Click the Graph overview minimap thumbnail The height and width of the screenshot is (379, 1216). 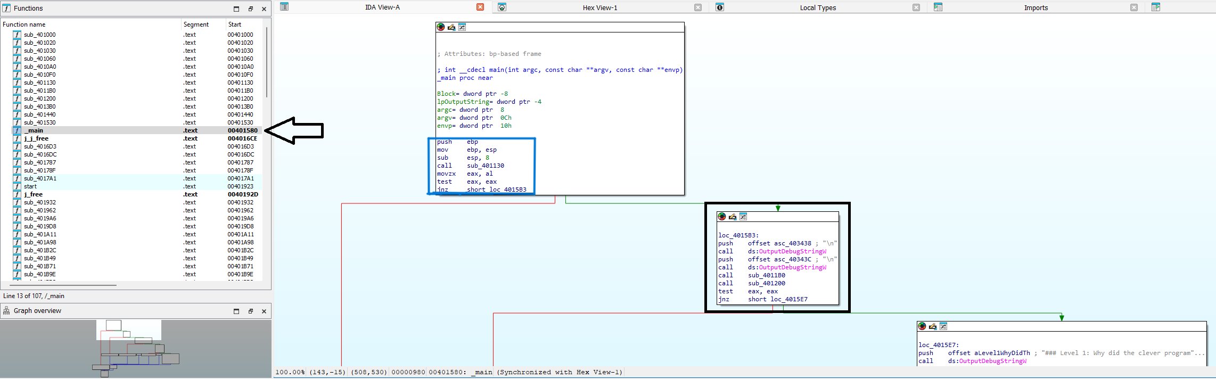[136, 349]
